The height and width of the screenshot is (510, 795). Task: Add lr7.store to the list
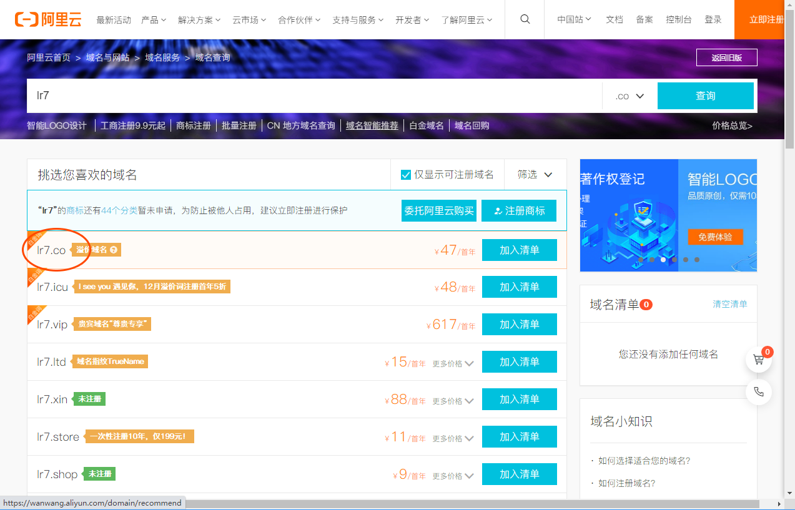tap(519, 437)
